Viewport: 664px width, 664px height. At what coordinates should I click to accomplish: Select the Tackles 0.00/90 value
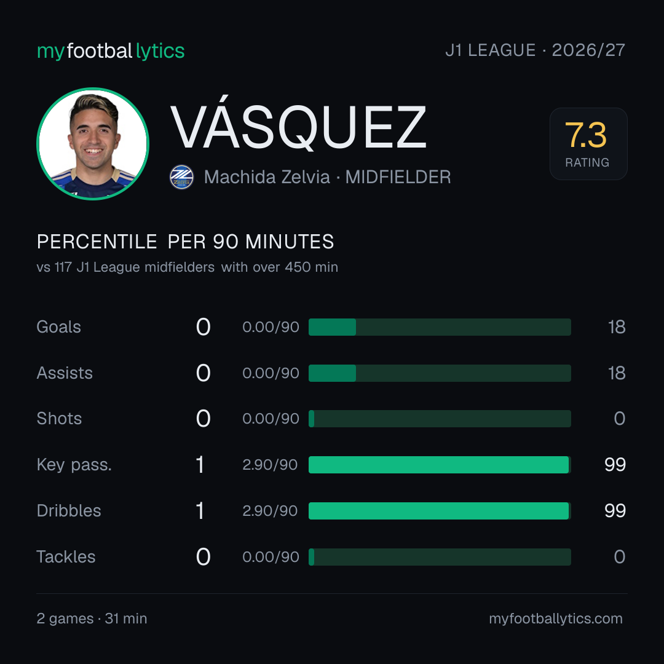pos(271,557)
